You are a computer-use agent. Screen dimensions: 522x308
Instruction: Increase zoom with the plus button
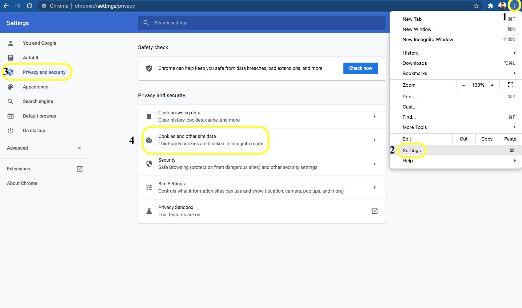(492, 85)
